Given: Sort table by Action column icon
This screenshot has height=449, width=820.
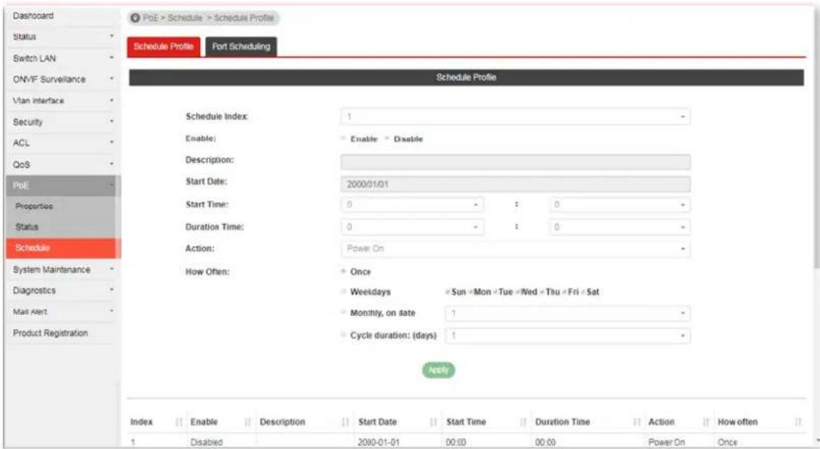Looking at the screenshot, I should (x=706, y=422).
